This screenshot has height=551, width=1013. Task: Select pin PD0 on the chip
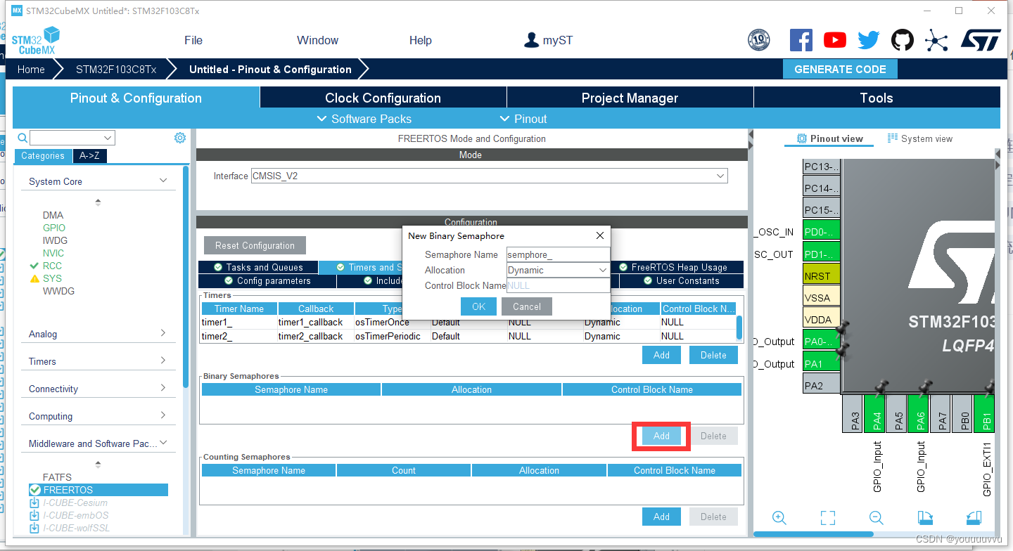(x=822, y=231)
